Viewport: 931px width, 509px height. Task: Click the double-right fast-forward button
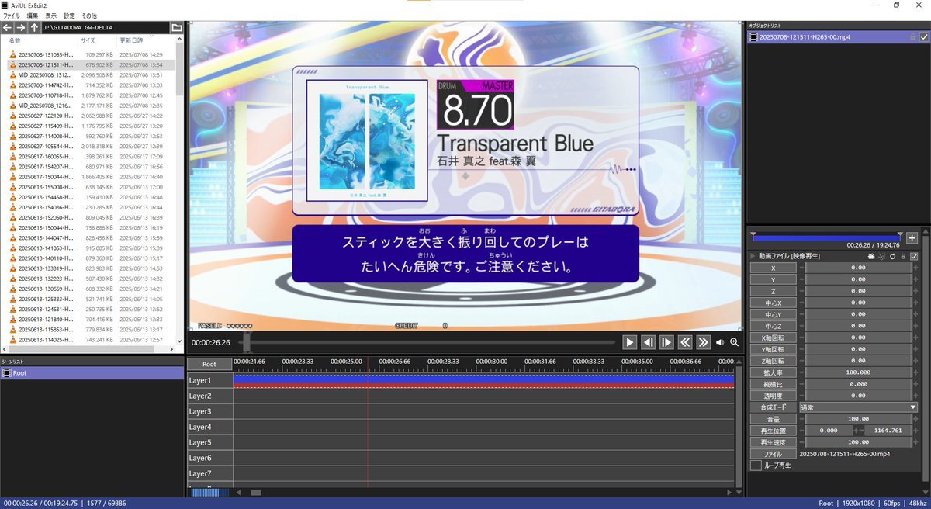point(703,342)
